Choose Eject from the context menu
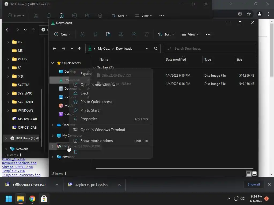The width and height of the screenshot is (274, 205). 84,93
